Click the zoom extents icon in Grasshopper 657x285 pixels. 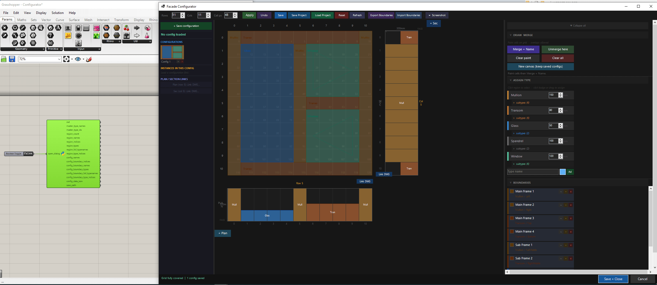tap(66, 59)
